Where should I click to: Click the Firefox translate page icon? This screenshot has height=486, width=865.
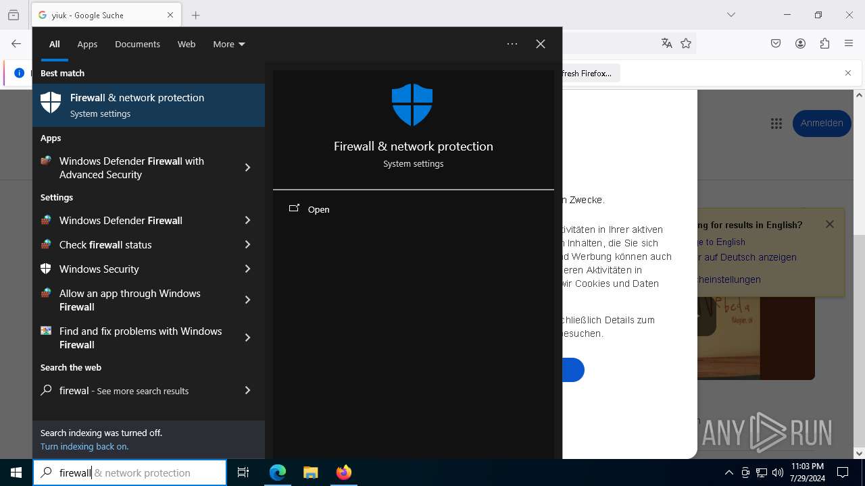pyautogui.click(x=667, y=44)
